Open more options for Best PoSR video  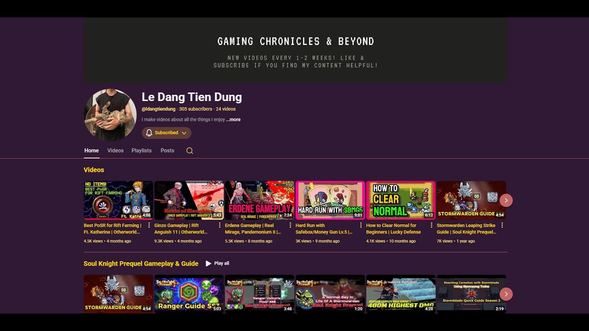[x=149, y=225]
